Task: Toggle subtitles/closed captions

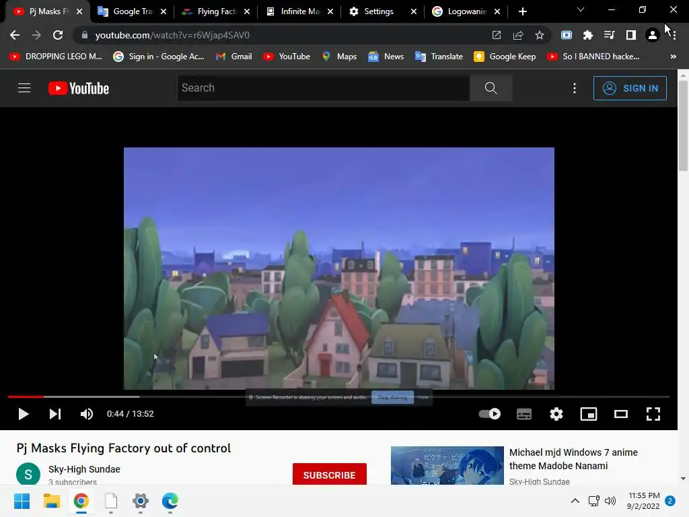Action: coord(523,414)
